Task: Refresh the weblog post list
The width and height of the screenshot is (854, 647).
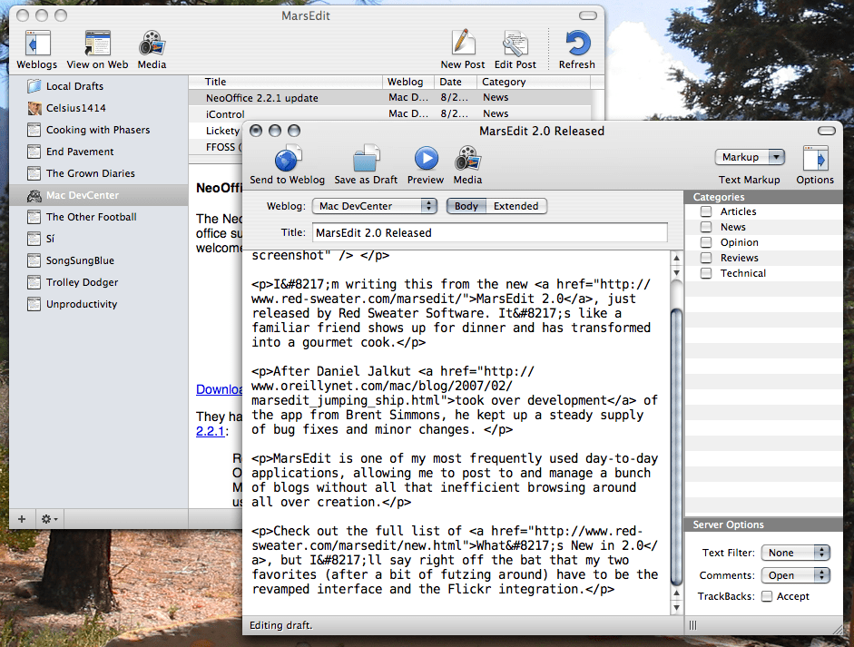Action: 577,50
